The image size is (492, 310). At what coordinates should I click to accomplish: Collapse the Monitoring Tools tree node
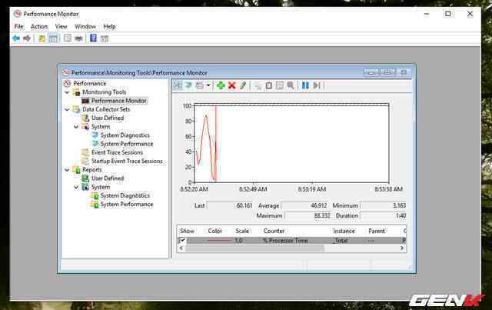(x=67, y=92)
